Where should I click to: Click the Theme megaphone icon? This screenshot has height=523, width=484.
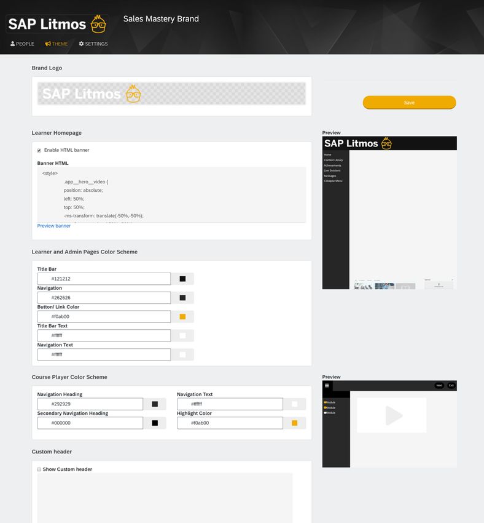[48, 44]
